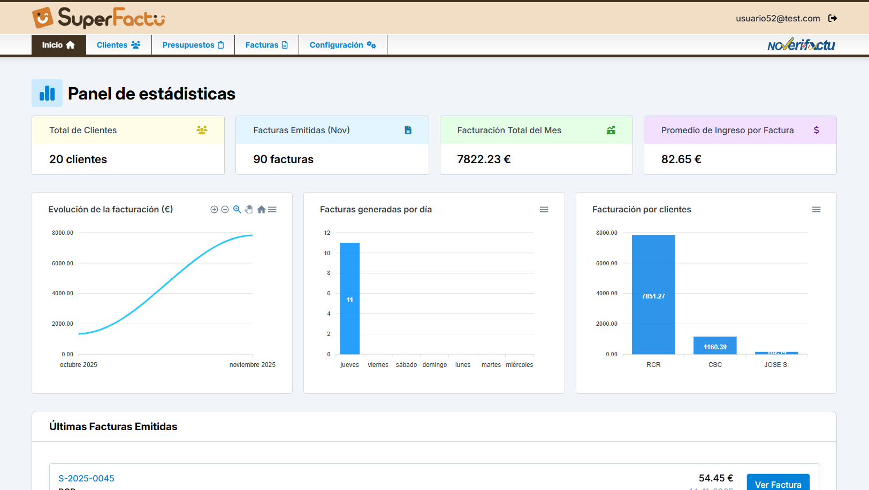Enable the panning hand tool

249,210
